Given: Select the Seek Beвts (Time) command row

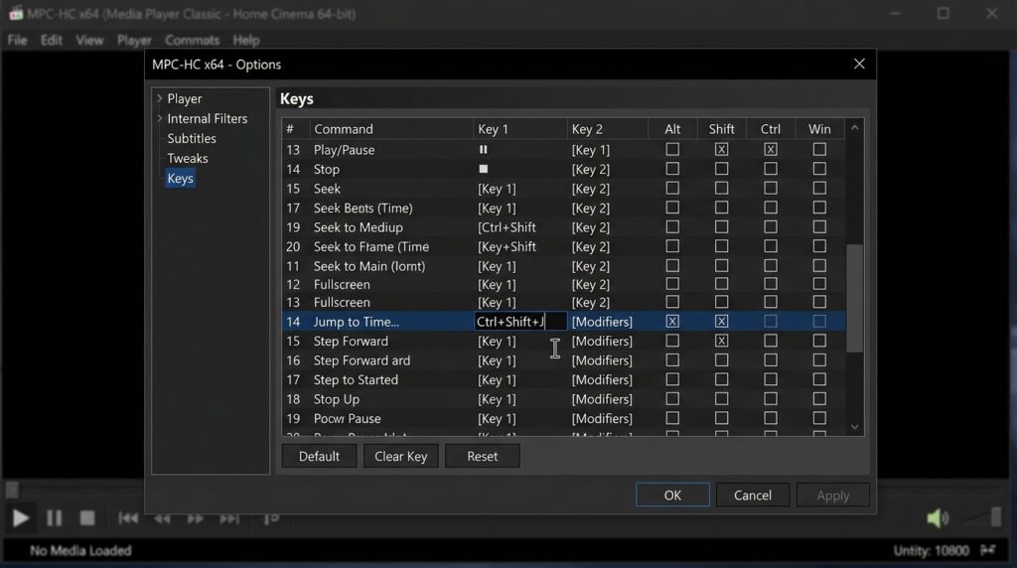Looking at the screenshot, I should pos(564,208).
